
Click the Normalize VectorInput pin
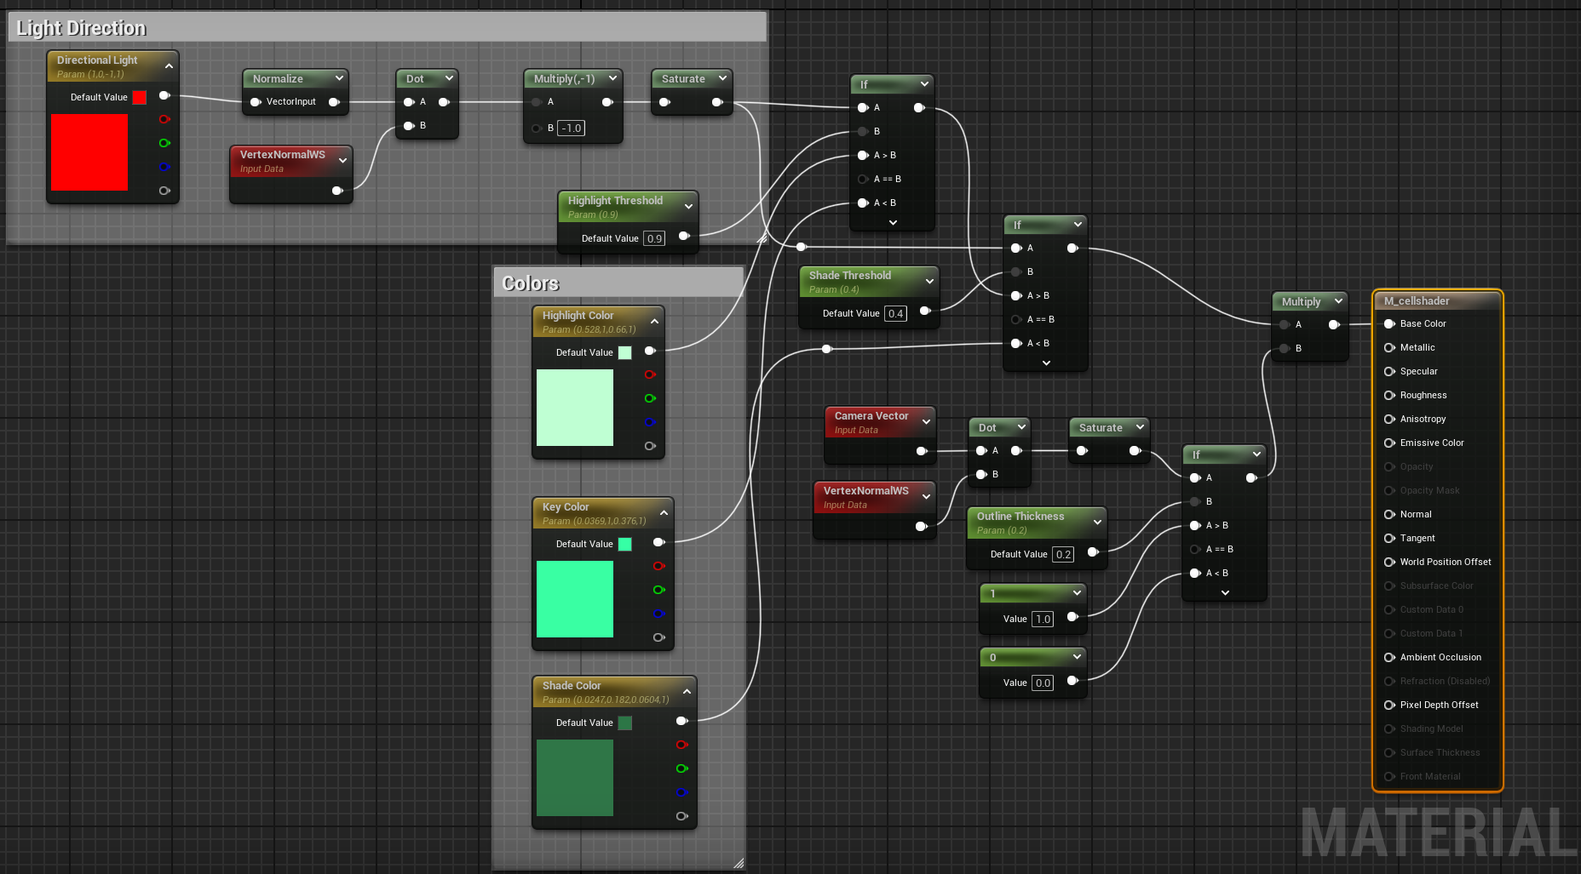[255, 102]
